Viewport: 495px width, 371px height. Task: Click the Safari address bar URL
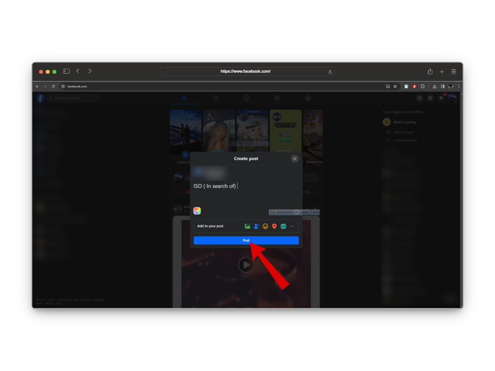click(x=245, y=72)
